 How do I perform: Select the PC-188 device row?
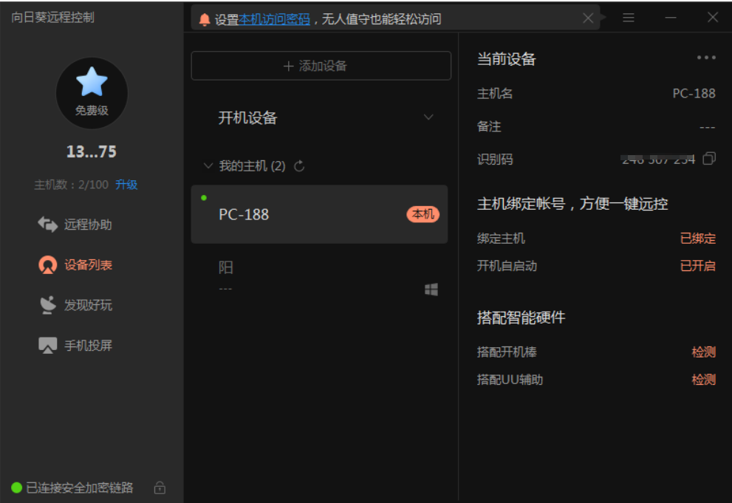(x=319, y=214)
